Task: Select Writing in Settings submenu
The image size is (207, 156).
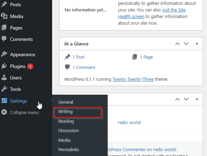Action: tap(66, 112)
